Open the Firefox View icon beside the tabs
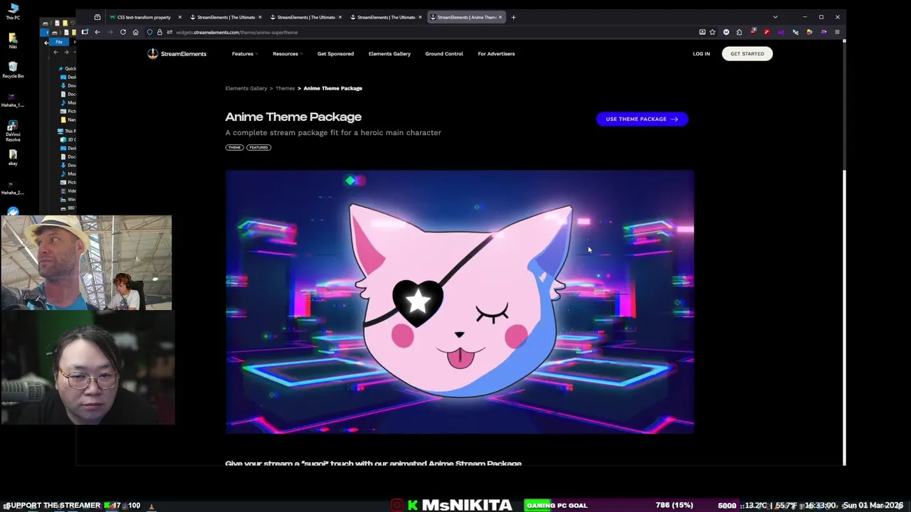This screenshot has width=911, height=512. click(x=98, y=17)
